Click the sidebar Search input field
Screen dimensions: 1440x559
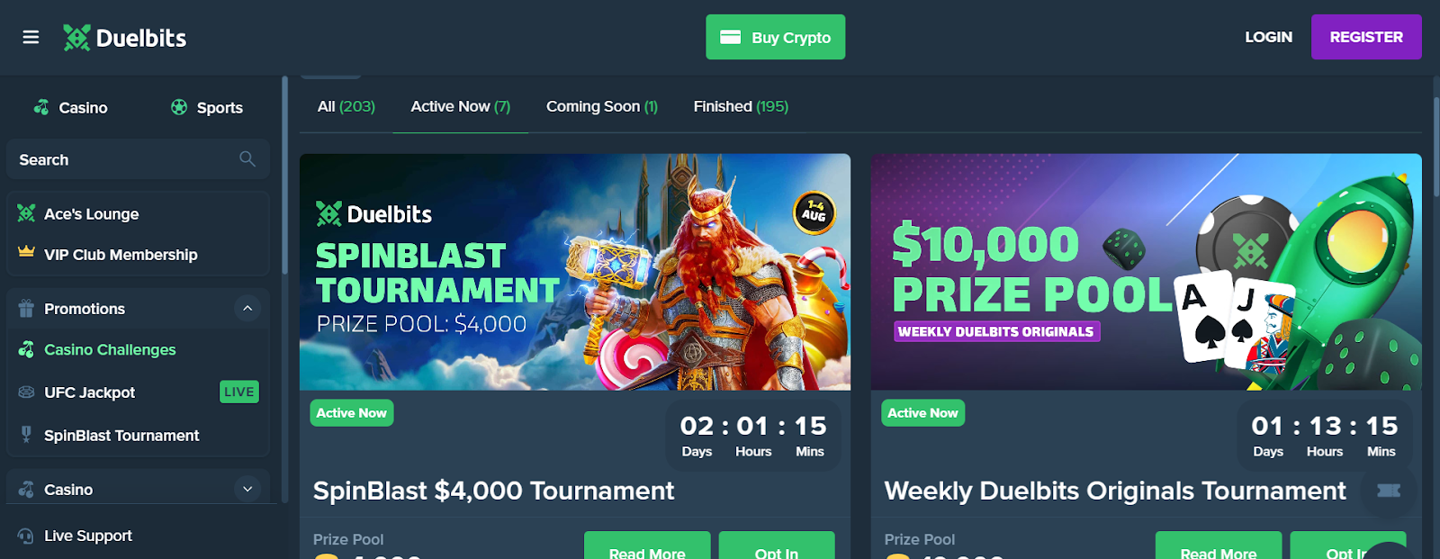point(138,159)
